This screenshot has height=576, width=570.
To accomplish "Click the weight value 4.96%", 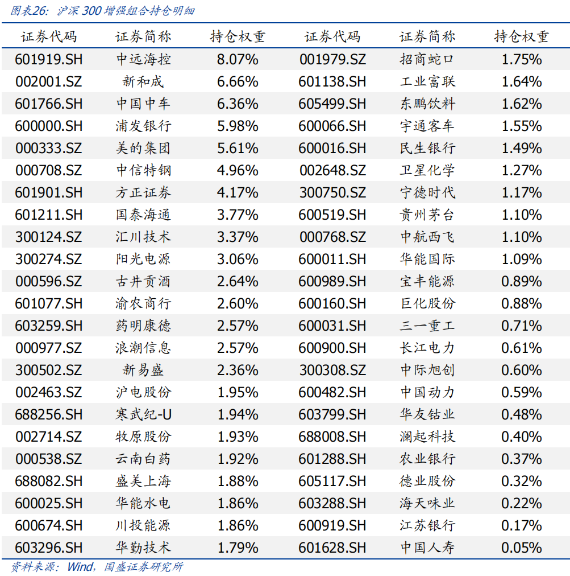I will pos(238,170).
